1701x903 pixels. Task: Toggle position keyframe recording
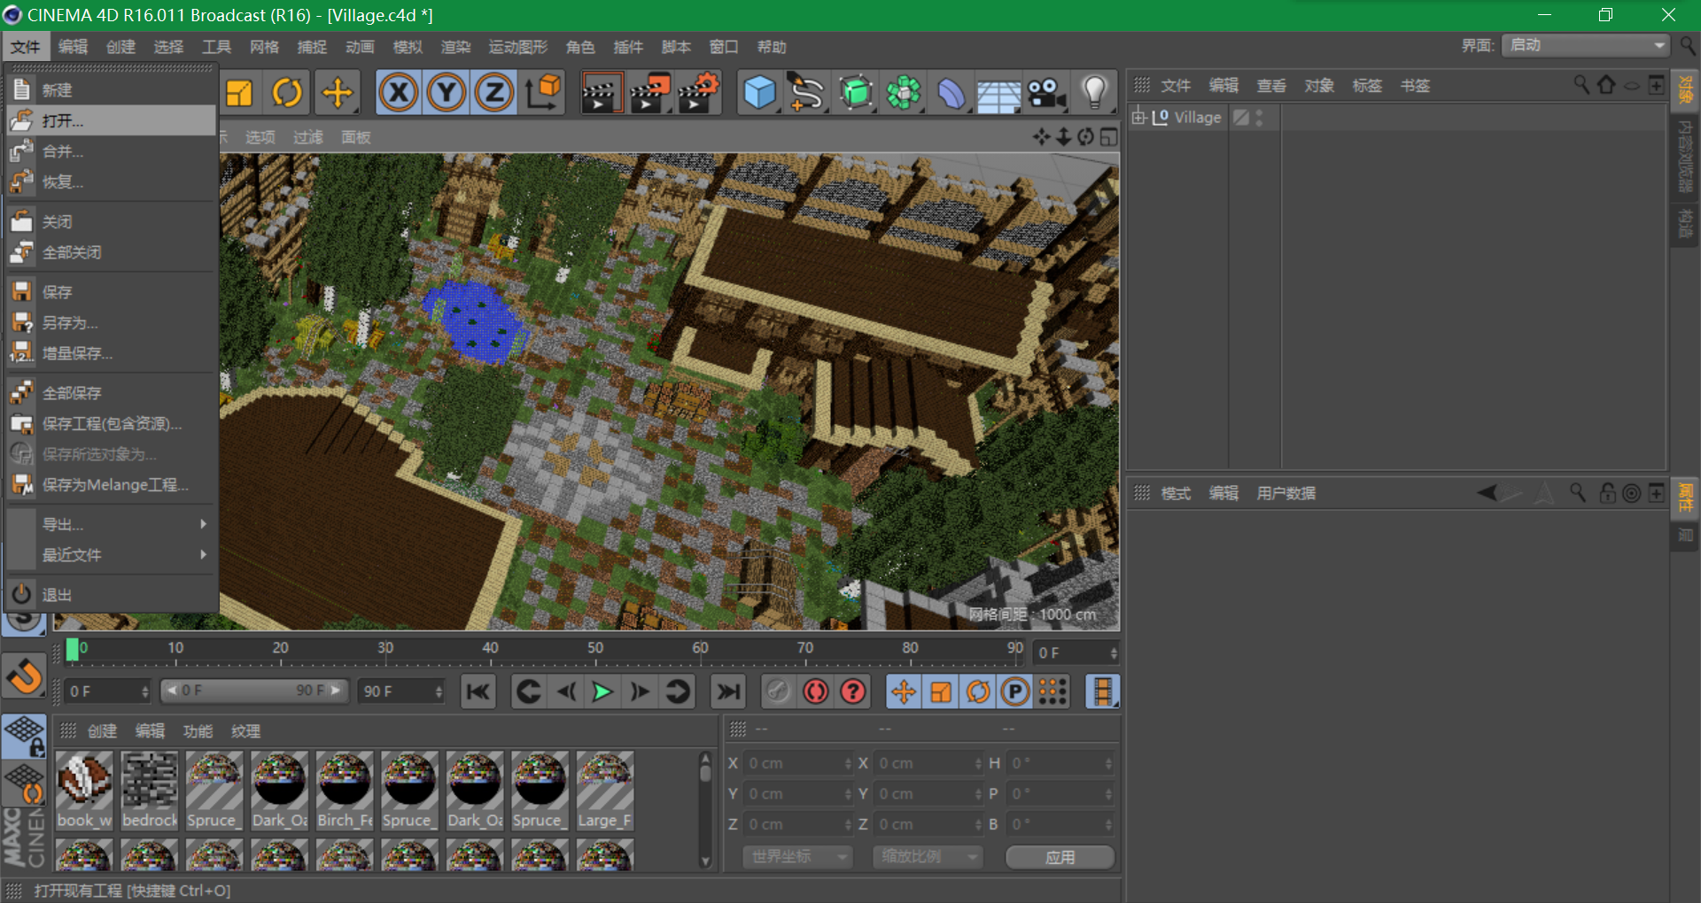click(x=904, y=691)
